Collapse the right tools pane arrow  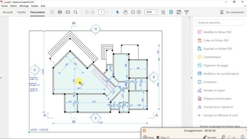[191, 78]
